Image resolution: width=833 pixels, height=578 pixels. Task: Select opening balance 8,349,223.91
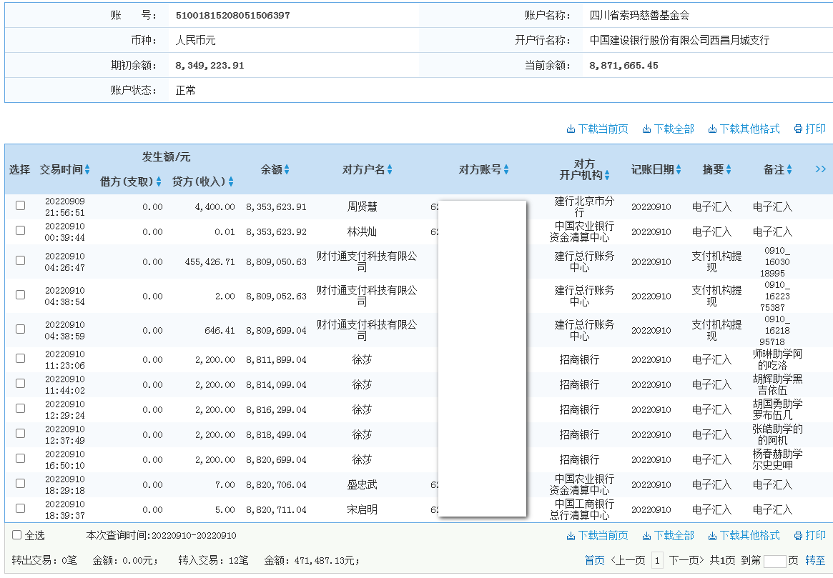coord(210,66)
